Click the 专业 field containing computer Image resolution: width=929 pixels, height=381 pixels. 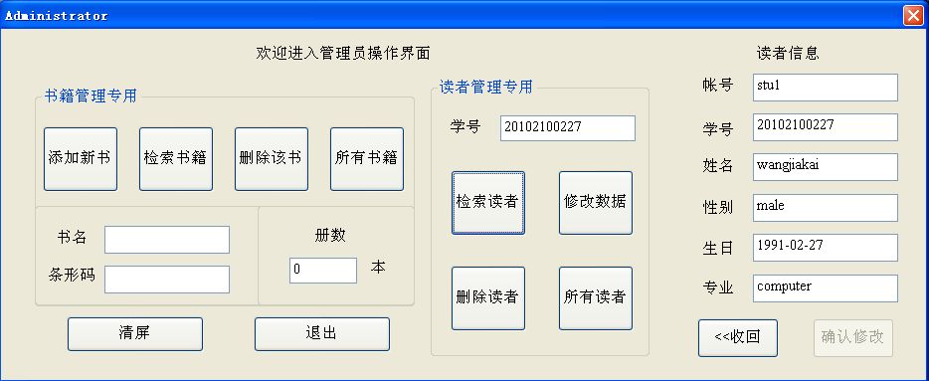click(826, 287)
